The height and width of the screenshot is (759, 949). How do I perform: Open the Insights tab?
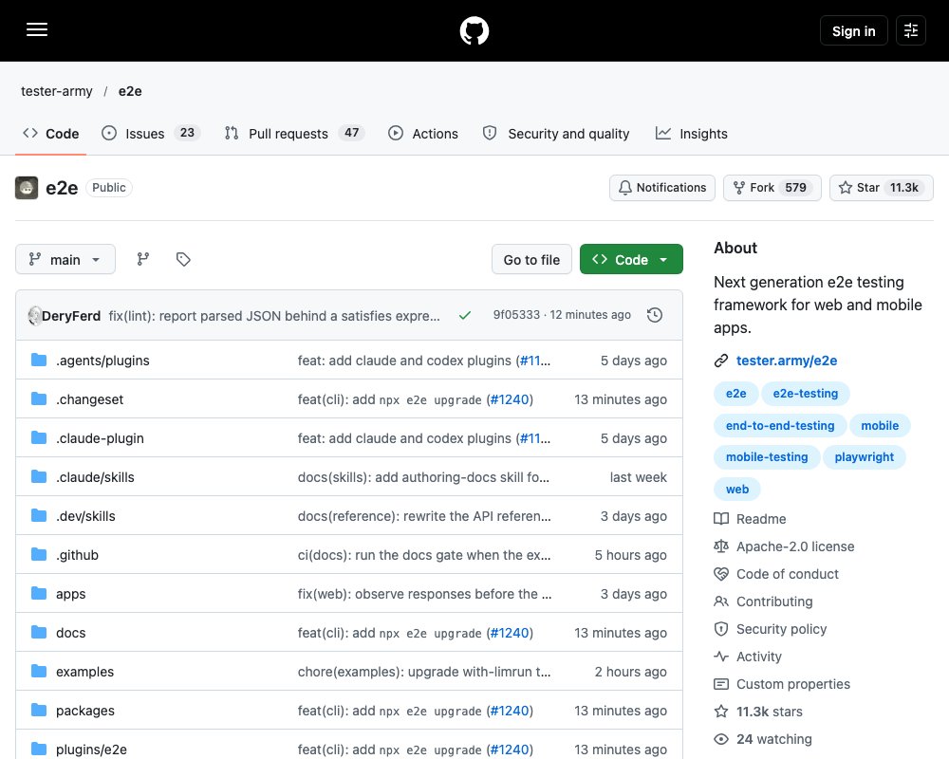[692, 133]
